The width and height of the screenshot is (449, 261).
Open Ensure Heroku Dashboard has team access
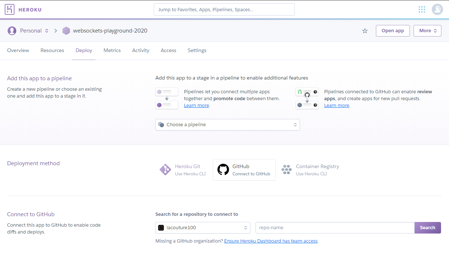[271, 241]
